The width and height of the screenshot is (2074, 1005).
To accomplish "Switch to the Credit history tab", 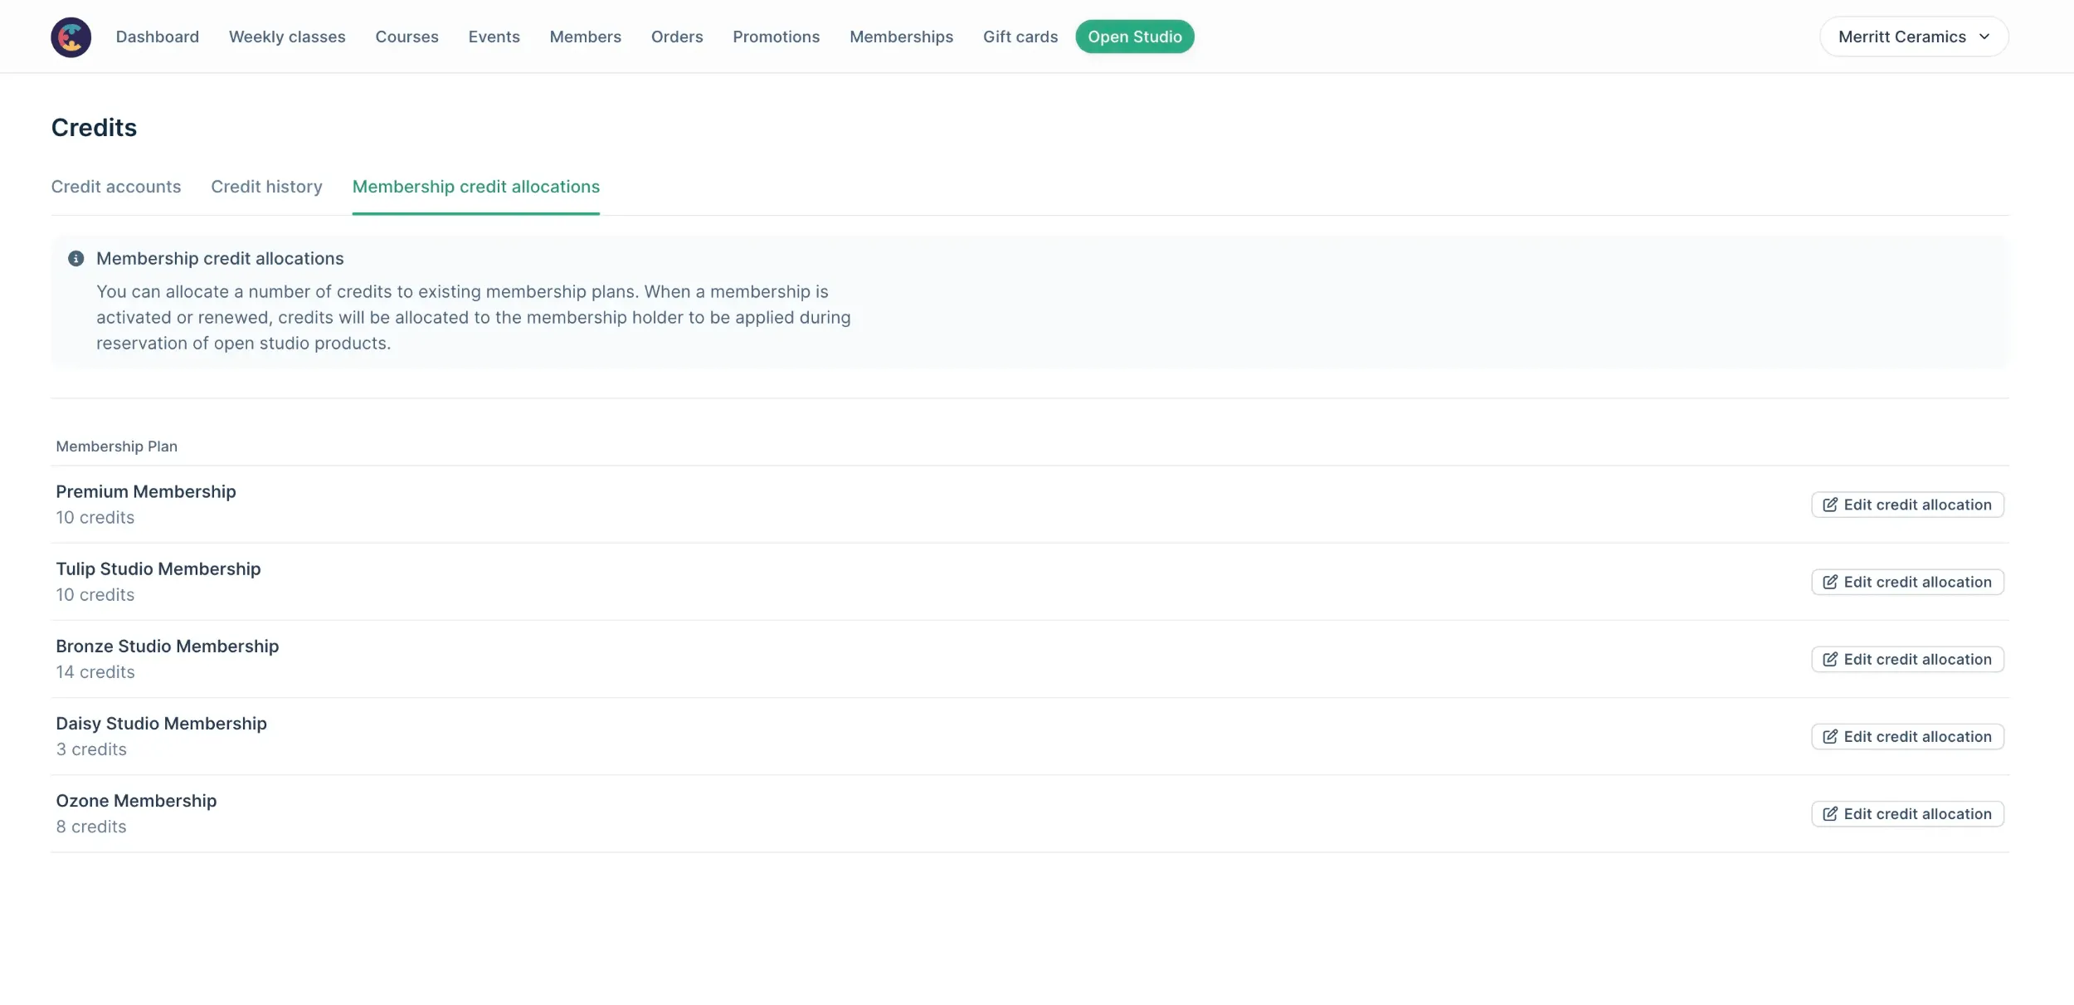I will (x=266, y=187).
